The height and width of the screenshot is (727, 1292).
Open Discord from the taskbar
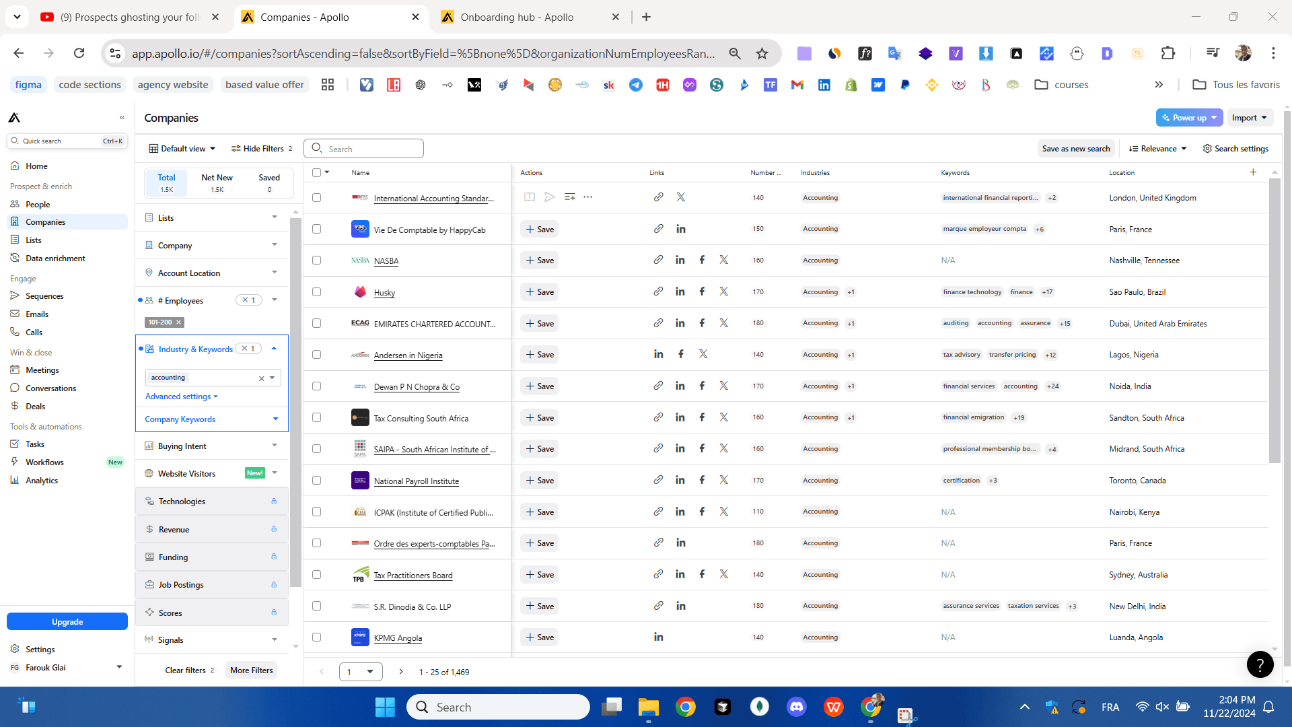coord(797,707)
